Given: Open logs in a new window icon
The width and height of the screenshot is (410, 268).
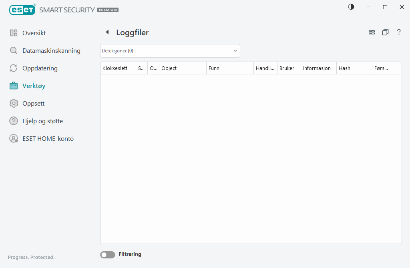Looking at the screenshot, I should (385, 32).
